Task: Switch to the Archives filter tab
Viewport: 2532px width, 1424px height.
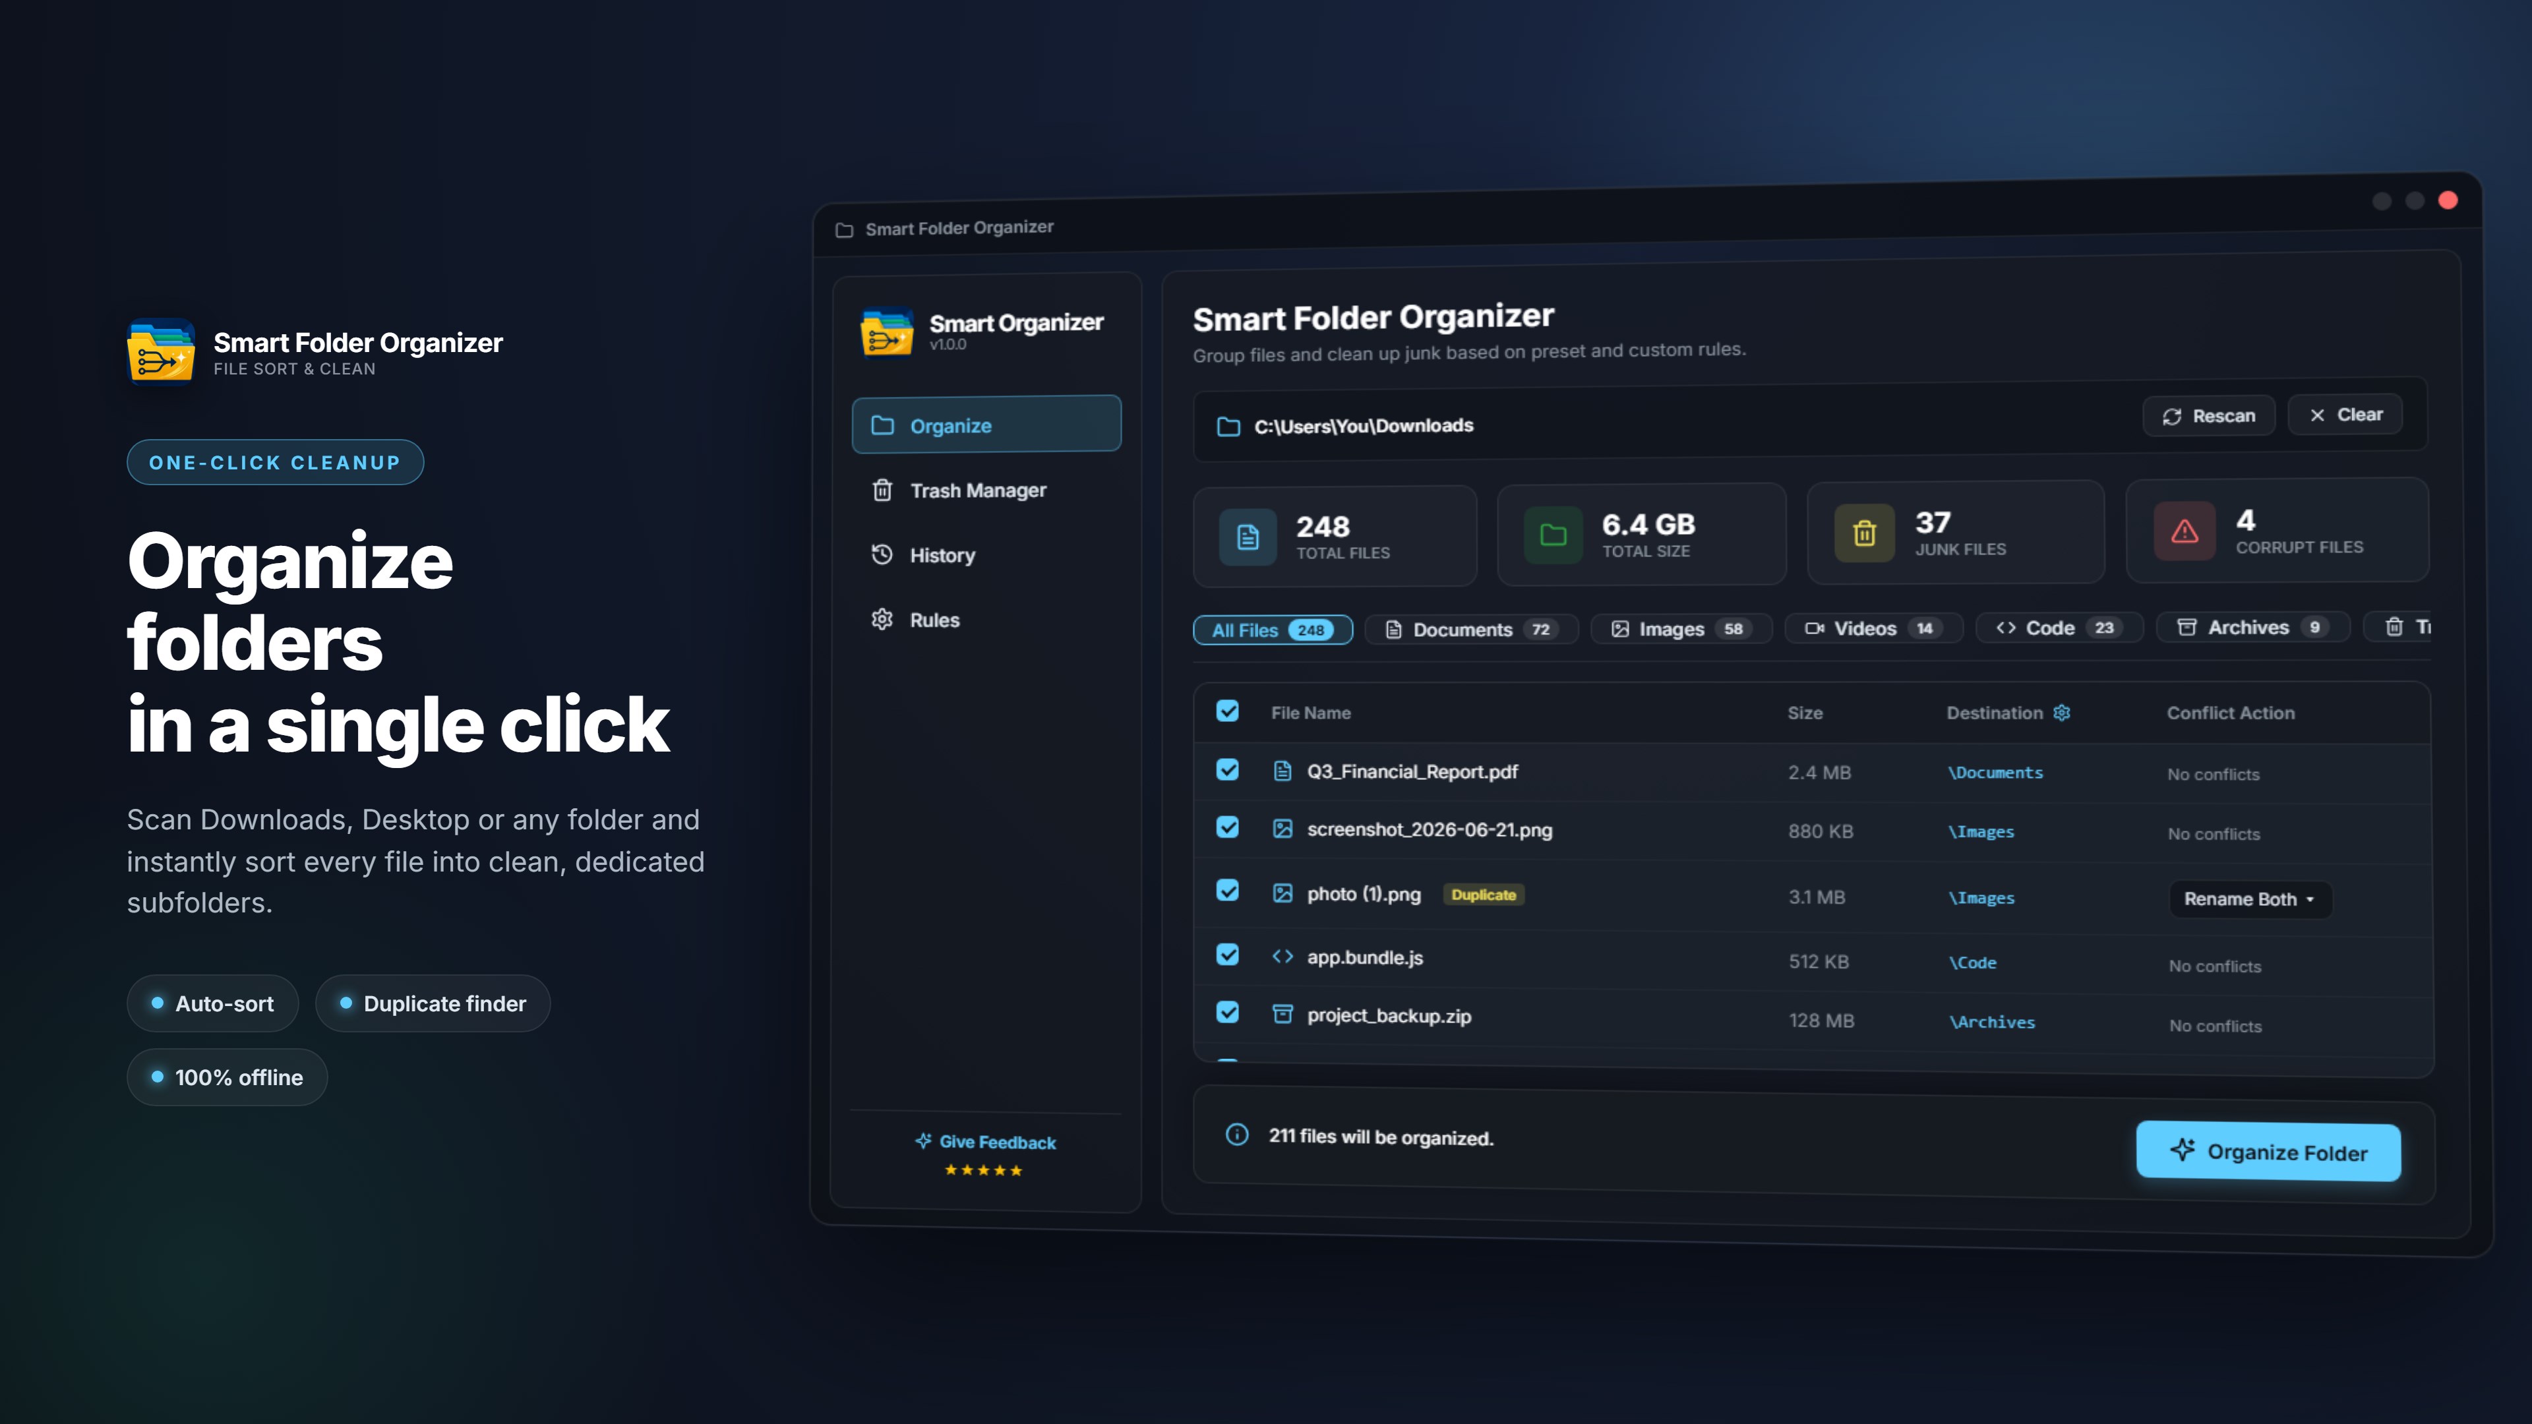Action: (2253, 627)
